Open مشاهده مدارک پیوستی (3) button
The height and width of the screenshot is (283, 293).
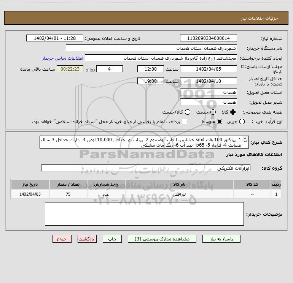162,239
